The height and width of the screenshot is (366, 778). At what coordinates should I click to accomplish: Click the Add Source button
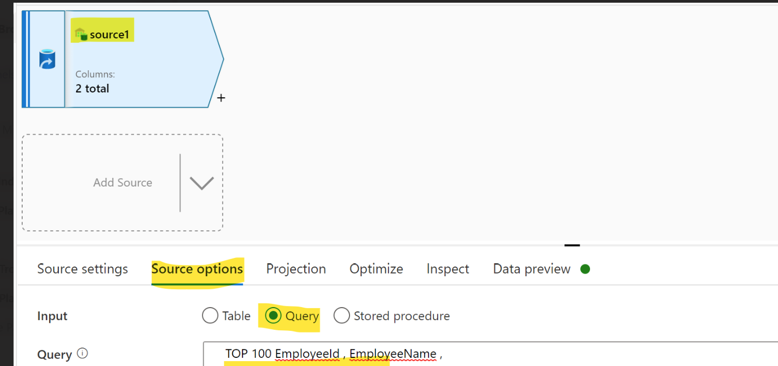coord(123,183)
